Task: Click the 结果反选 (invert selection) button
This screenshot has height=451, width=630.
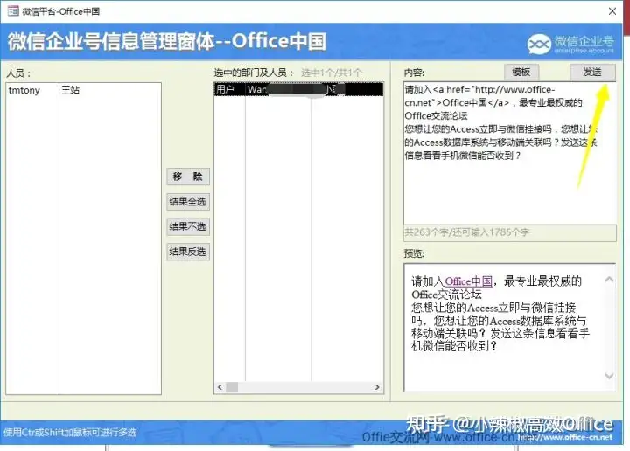Action: 188,252
